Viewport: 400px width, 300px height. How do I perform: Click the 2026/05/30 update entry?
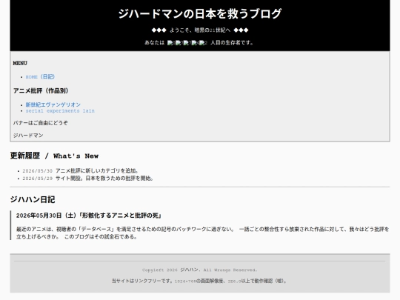coord(81,170)
